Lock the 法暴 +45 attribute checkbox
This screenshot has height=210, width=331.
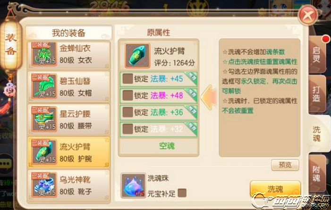[x=127, y=79]
